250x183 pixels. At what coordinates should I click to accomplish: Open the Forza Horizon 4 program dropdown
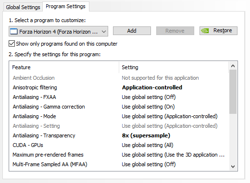pyautogui.click(x=58, y=31)
